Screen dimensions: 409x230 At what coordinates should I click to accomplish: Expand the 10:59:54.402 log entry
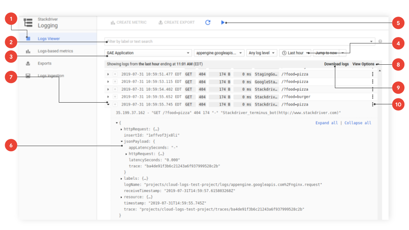pos(108,89)
